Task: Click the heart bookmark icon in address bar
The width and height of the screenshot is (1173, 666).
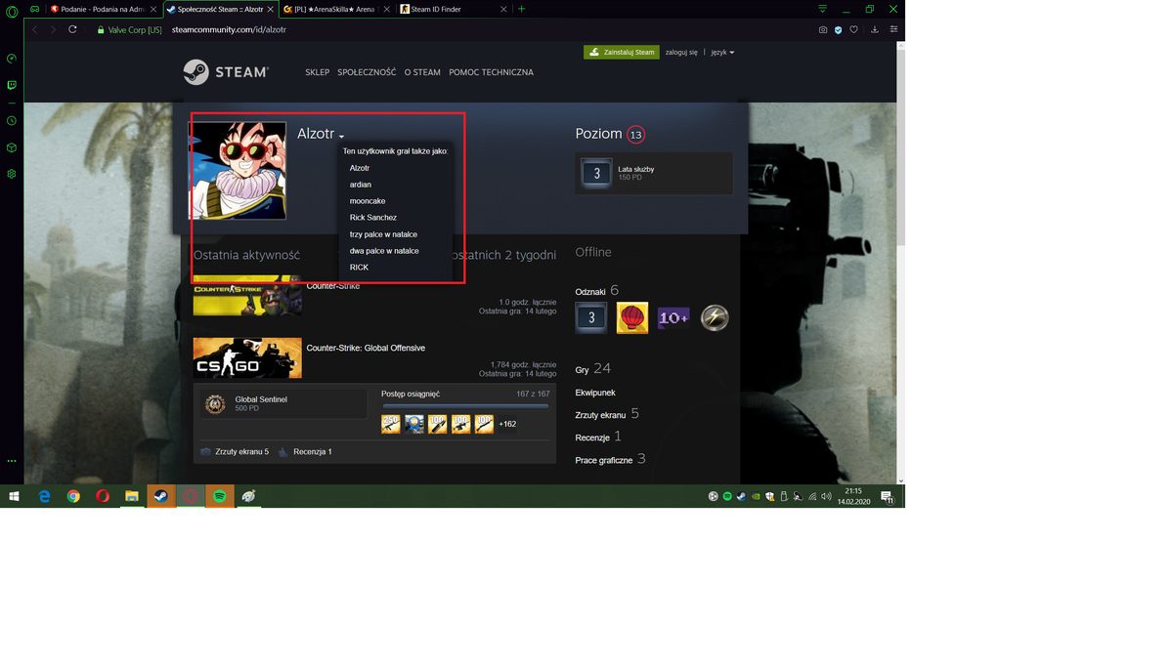Action: 853,29
